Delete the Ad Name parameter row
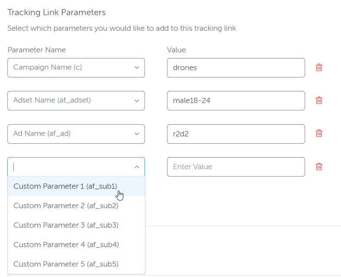The width and height of the screenshot is (341, 277). tap(319, 133)
